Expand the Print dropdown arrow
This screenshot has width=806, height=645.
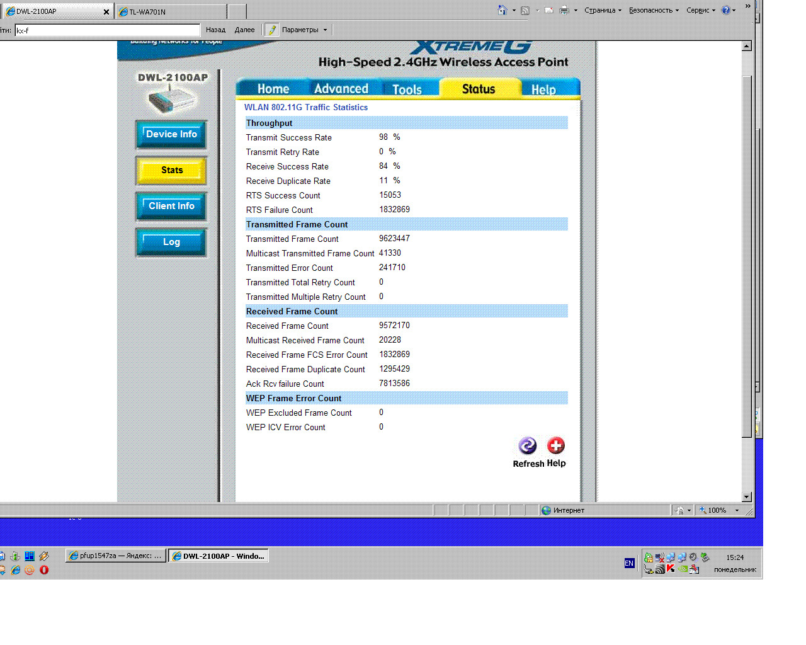[576, 10]
